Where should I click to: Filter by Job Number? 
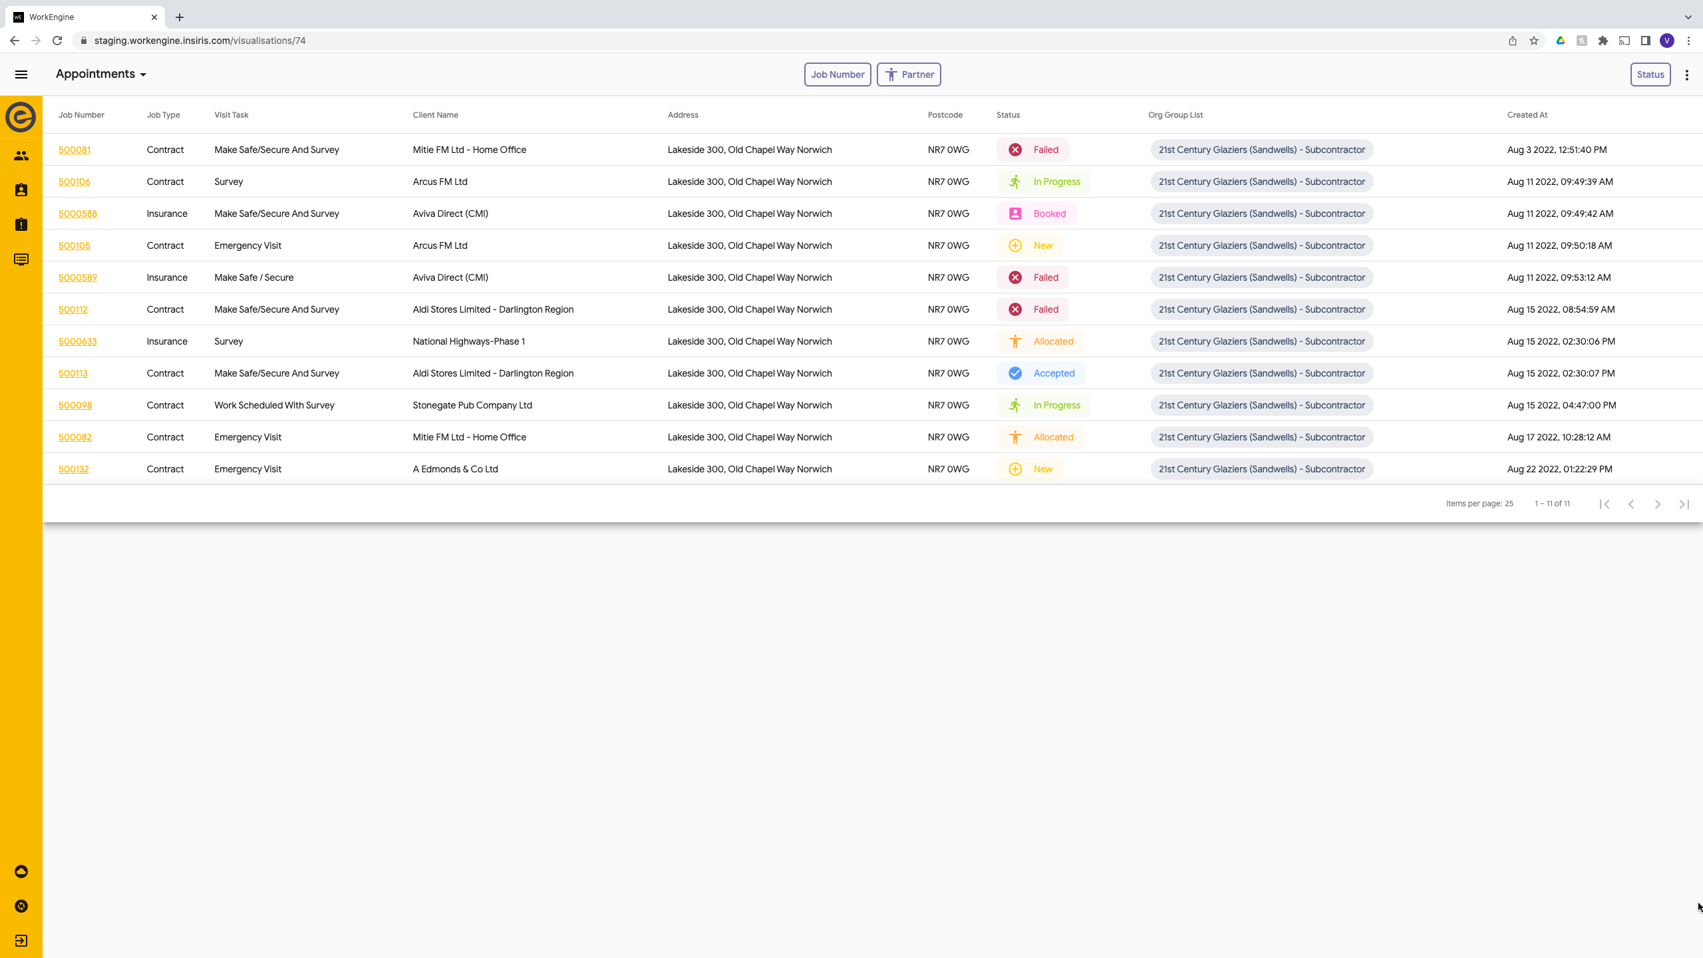click(837, 75)
